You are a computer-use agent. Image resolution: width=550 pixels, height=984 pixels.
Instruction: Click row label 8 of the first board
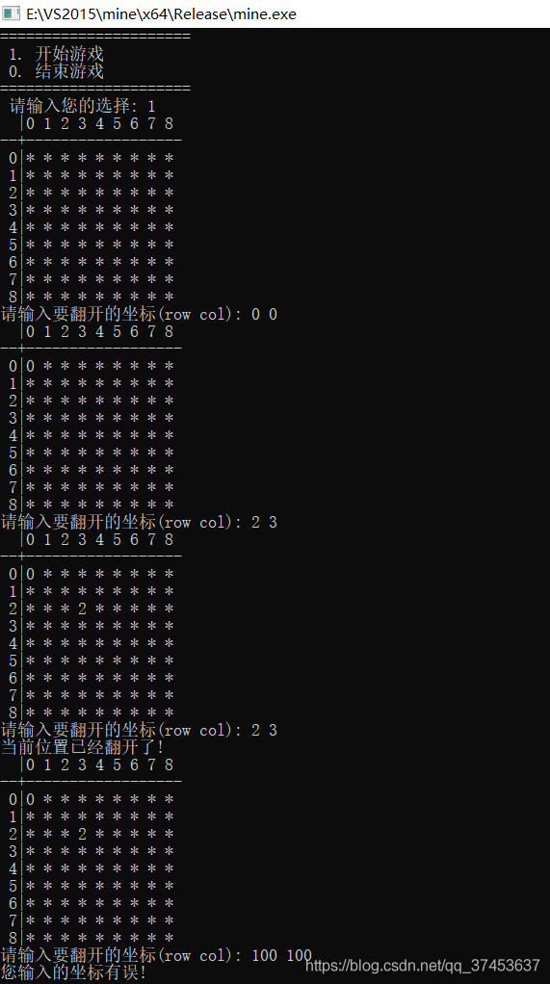[x=13, y=297]
